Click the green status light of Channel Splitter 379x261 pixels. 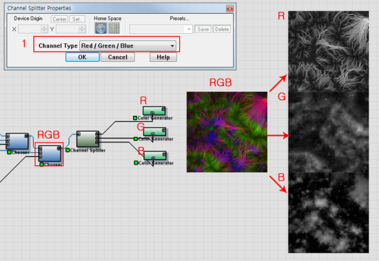(x=68, y=150)
